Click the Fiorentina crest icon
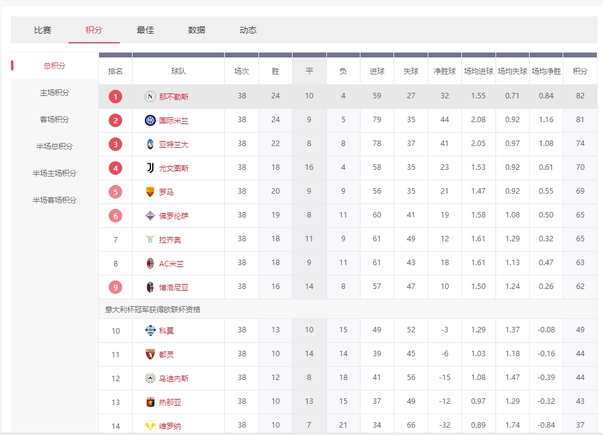The width and height of the screenshot is (603, 435). pos(150,216)
